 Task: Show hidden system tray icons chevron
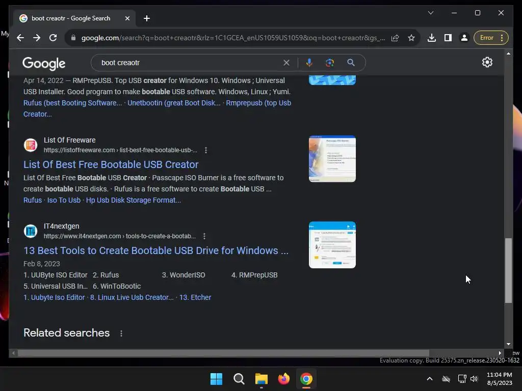point(430,379)
